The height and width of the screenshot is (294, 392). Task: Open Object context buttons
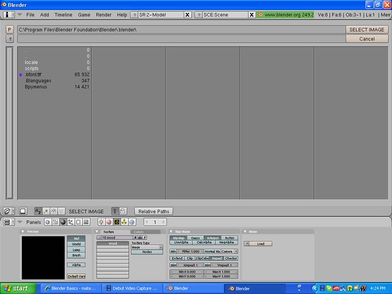71,222
